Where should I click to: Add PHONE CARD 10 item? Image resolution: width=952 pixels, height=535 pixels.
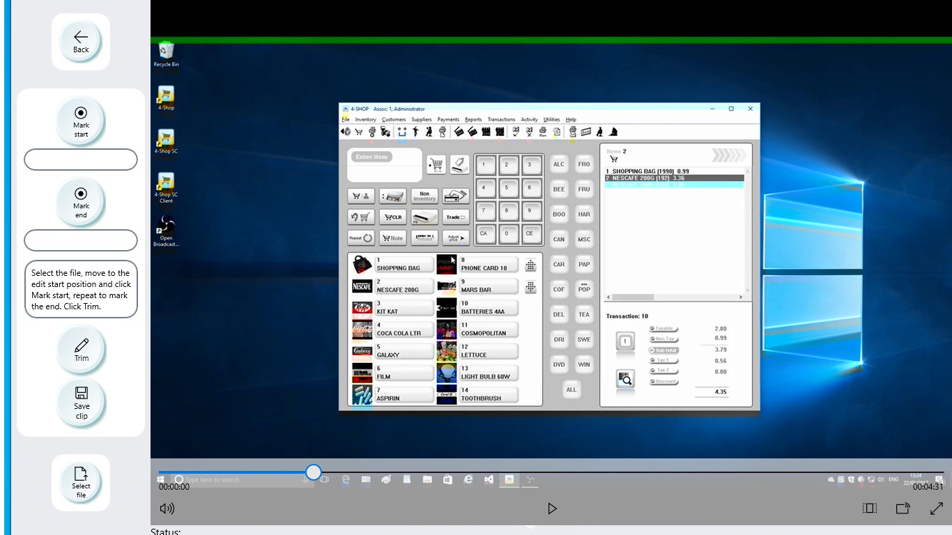point(489,265)
